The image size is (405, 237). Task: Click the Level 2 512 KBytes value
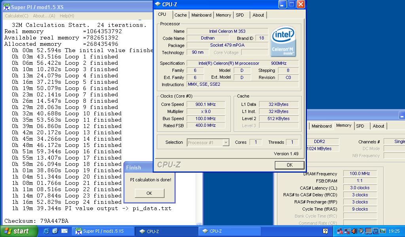279,118
